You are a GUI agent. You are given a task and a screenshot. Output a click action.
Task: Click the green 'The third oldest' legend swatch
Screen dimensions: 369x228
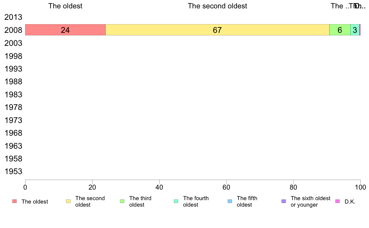[x=122, y=201]
